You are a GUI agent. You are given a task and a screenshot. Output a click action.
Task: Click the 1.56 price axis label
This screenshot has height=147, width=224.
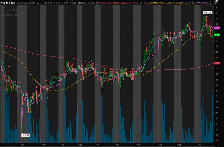(216, 80)
